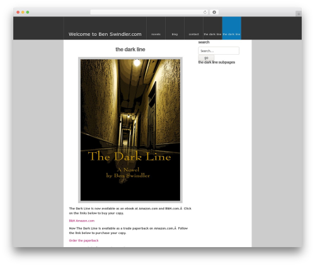Follow the B&N Amazon.com link
The height and width of the screenshot is (266, 315).
82,221
